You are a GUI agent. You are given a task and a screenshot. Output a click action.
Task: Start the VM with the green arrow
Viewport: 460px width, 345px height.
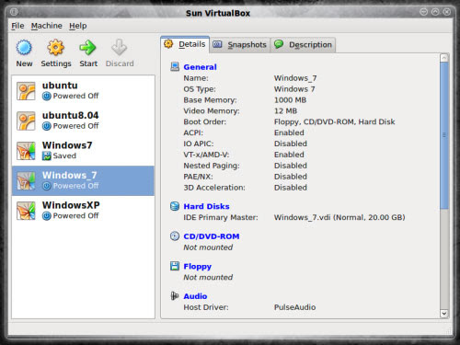(87, 48)
